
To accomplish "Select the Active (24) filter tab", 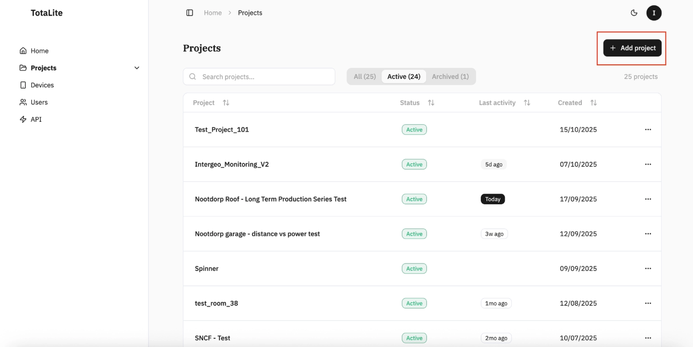I will (404, 76).
